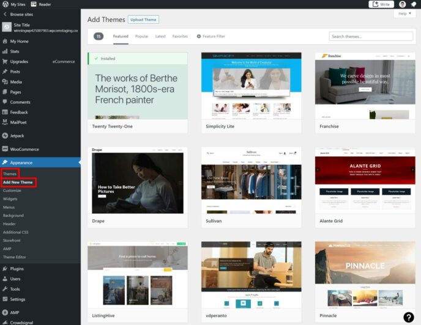Click the Stats bar-chart icon

point(5,51)
